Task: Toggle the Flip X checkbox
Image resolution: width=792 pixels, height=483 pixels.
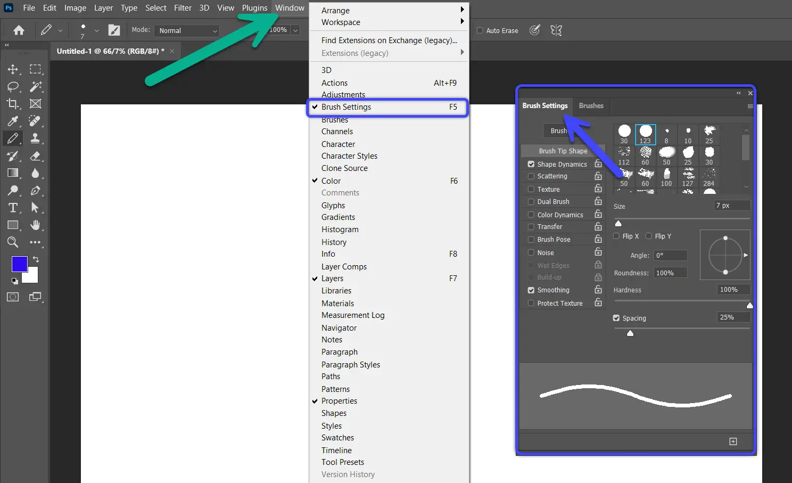Action: point(616,236)
